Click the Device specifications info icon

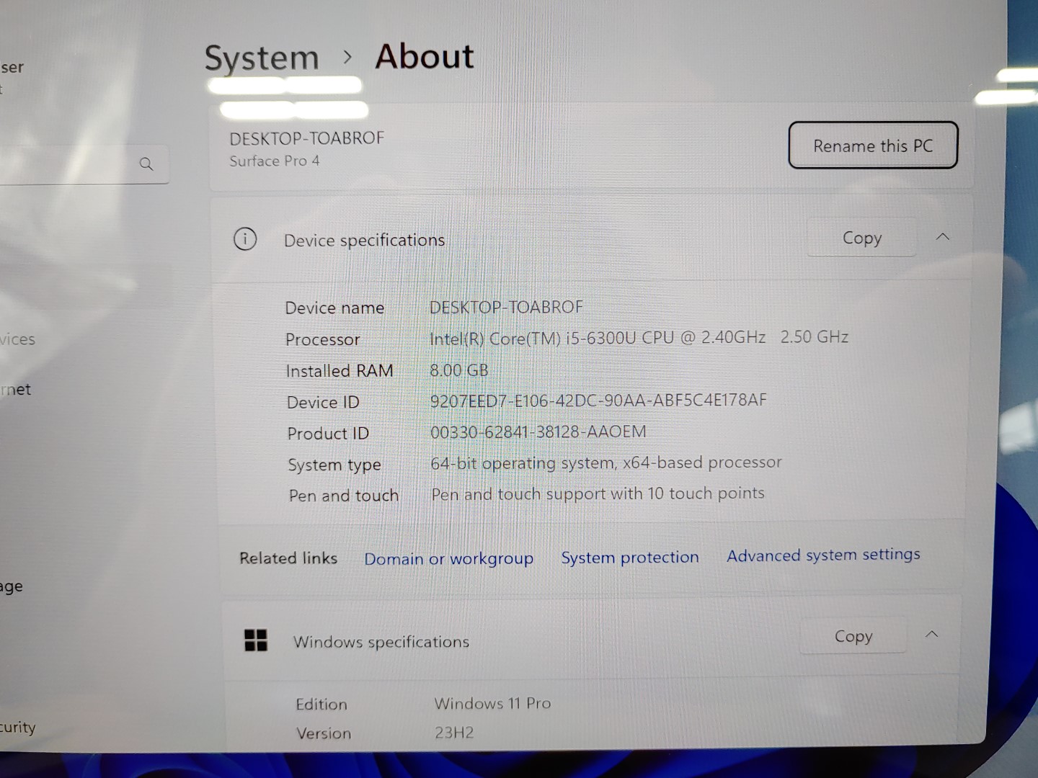coord(245,238)
